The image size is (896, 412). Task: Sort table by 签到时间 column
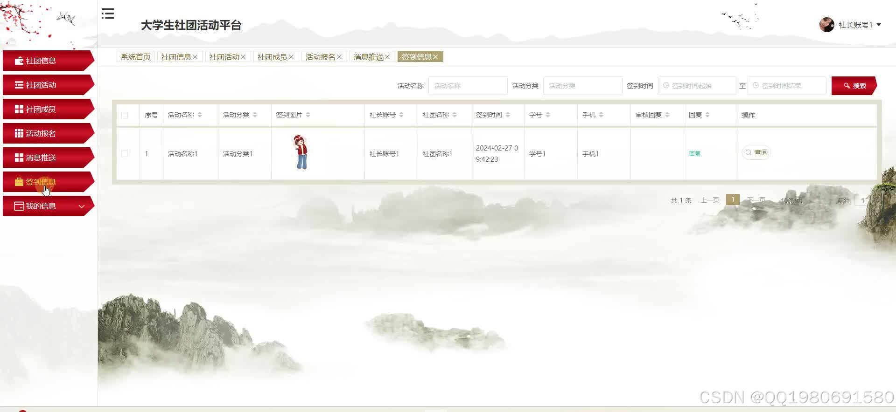508,115
